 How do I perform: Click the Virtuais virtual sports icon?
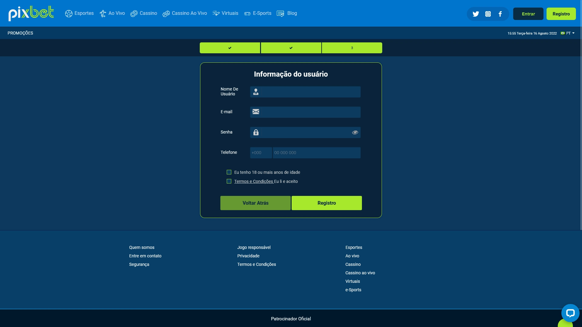click(216, 14)
